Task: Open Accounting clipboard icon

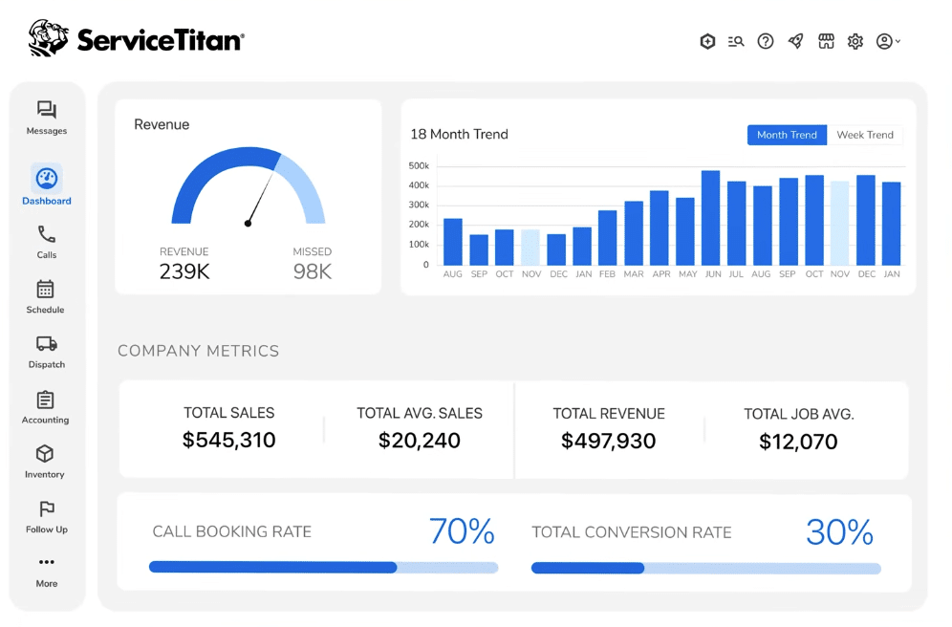Action: pyautogui.click(x=45, y=400)
